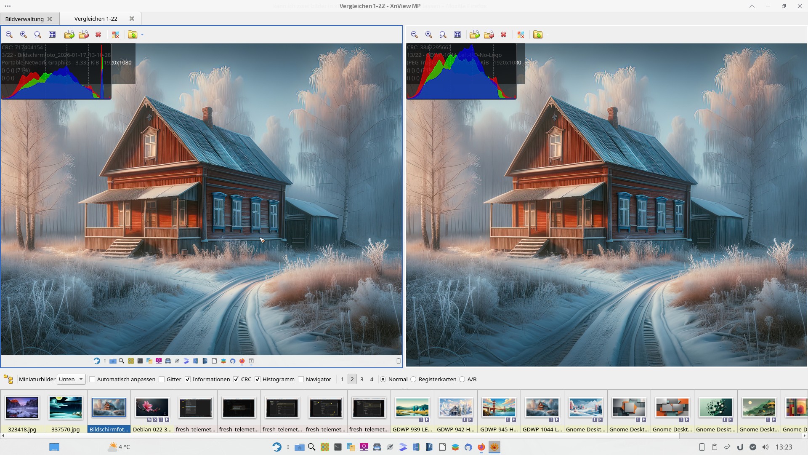Zoom out in the left comparison pane
The width and height of the screenshot is (808, 455).
[9, 35]
